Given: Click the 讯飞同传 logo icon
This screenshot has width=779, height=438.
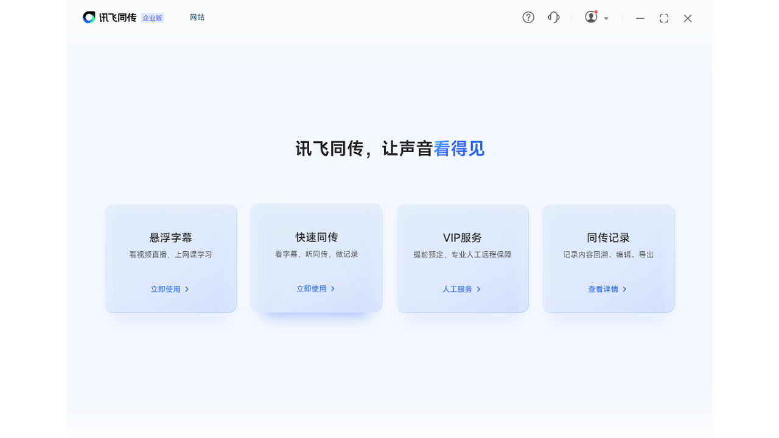Looking at the screenshot, I should 89,18.
